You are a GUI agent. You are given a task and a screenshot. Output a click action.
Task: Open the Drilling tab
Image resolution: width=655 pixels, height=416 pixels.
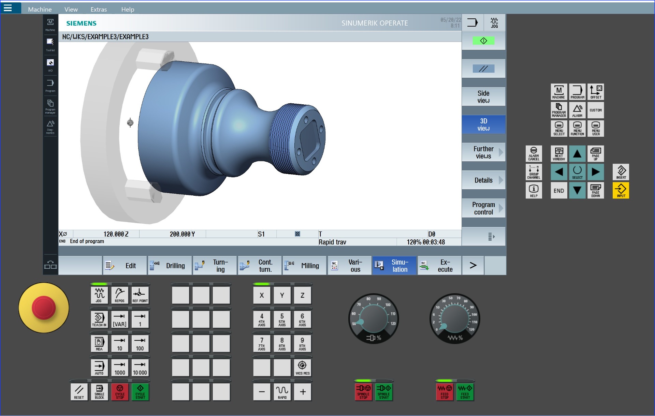170,266
